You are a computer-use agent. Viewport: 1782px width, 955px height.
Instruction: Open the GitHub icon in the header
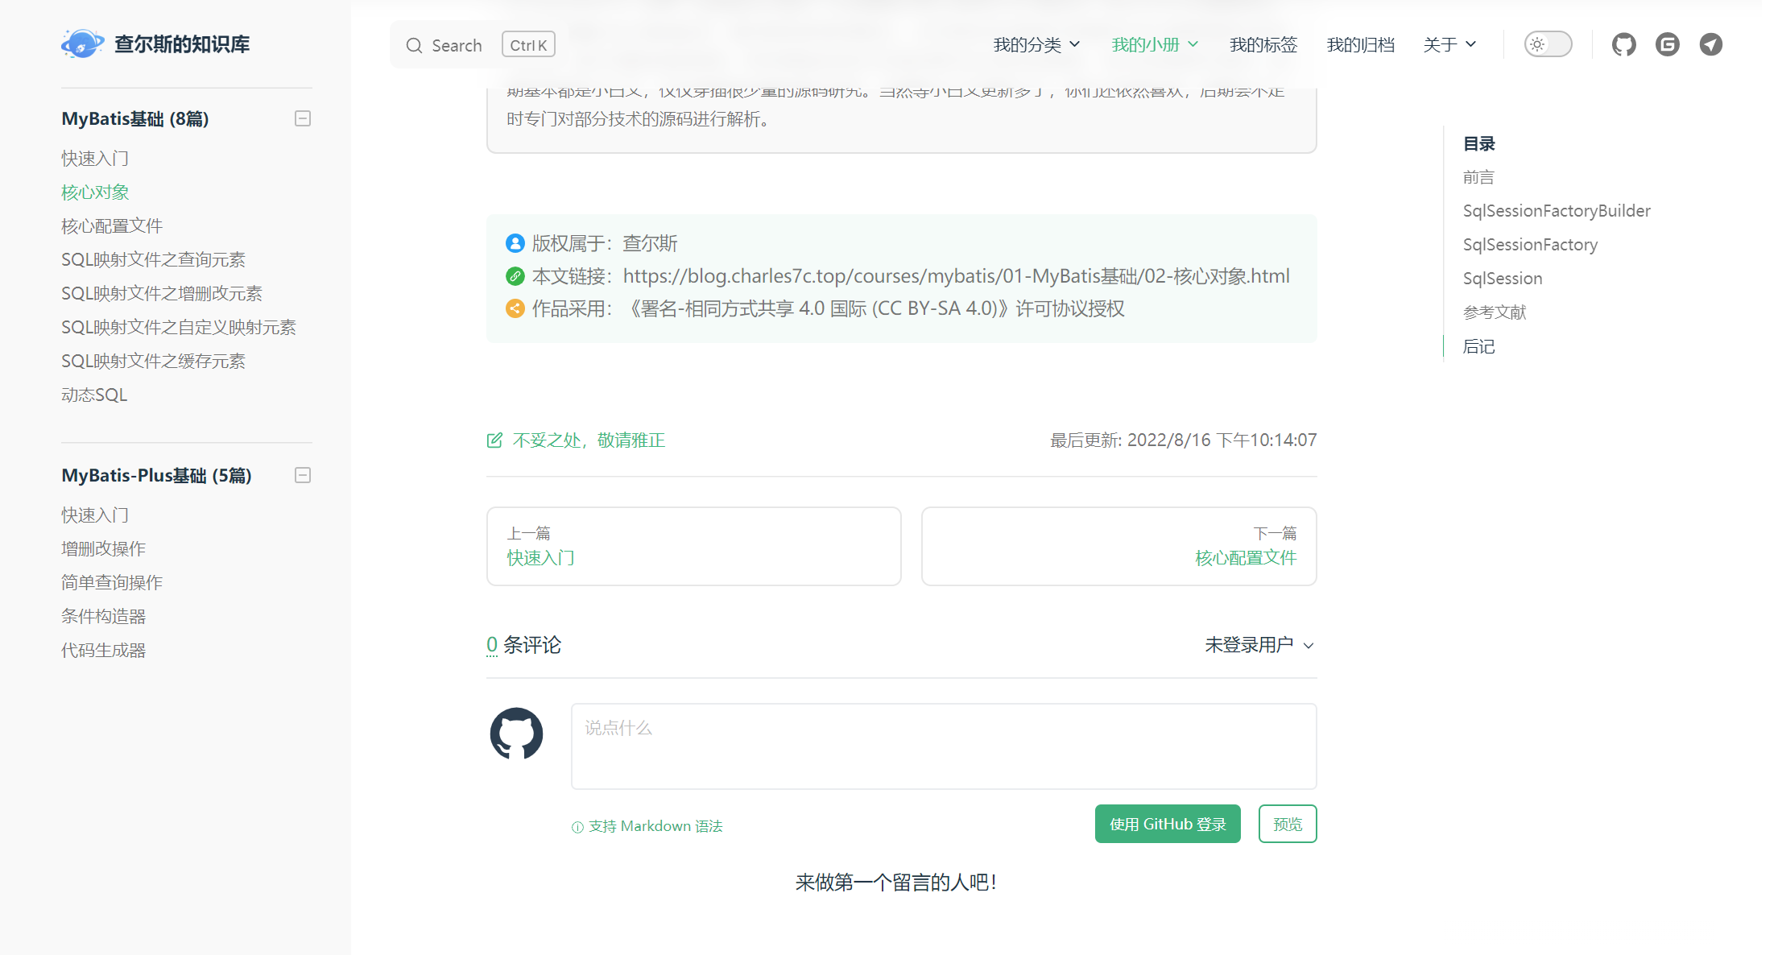pos(1623,44)
